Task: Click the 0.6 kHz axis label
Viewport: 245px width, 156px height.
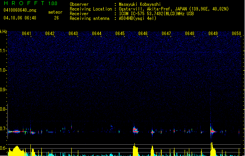Action: tap(3, 148)
